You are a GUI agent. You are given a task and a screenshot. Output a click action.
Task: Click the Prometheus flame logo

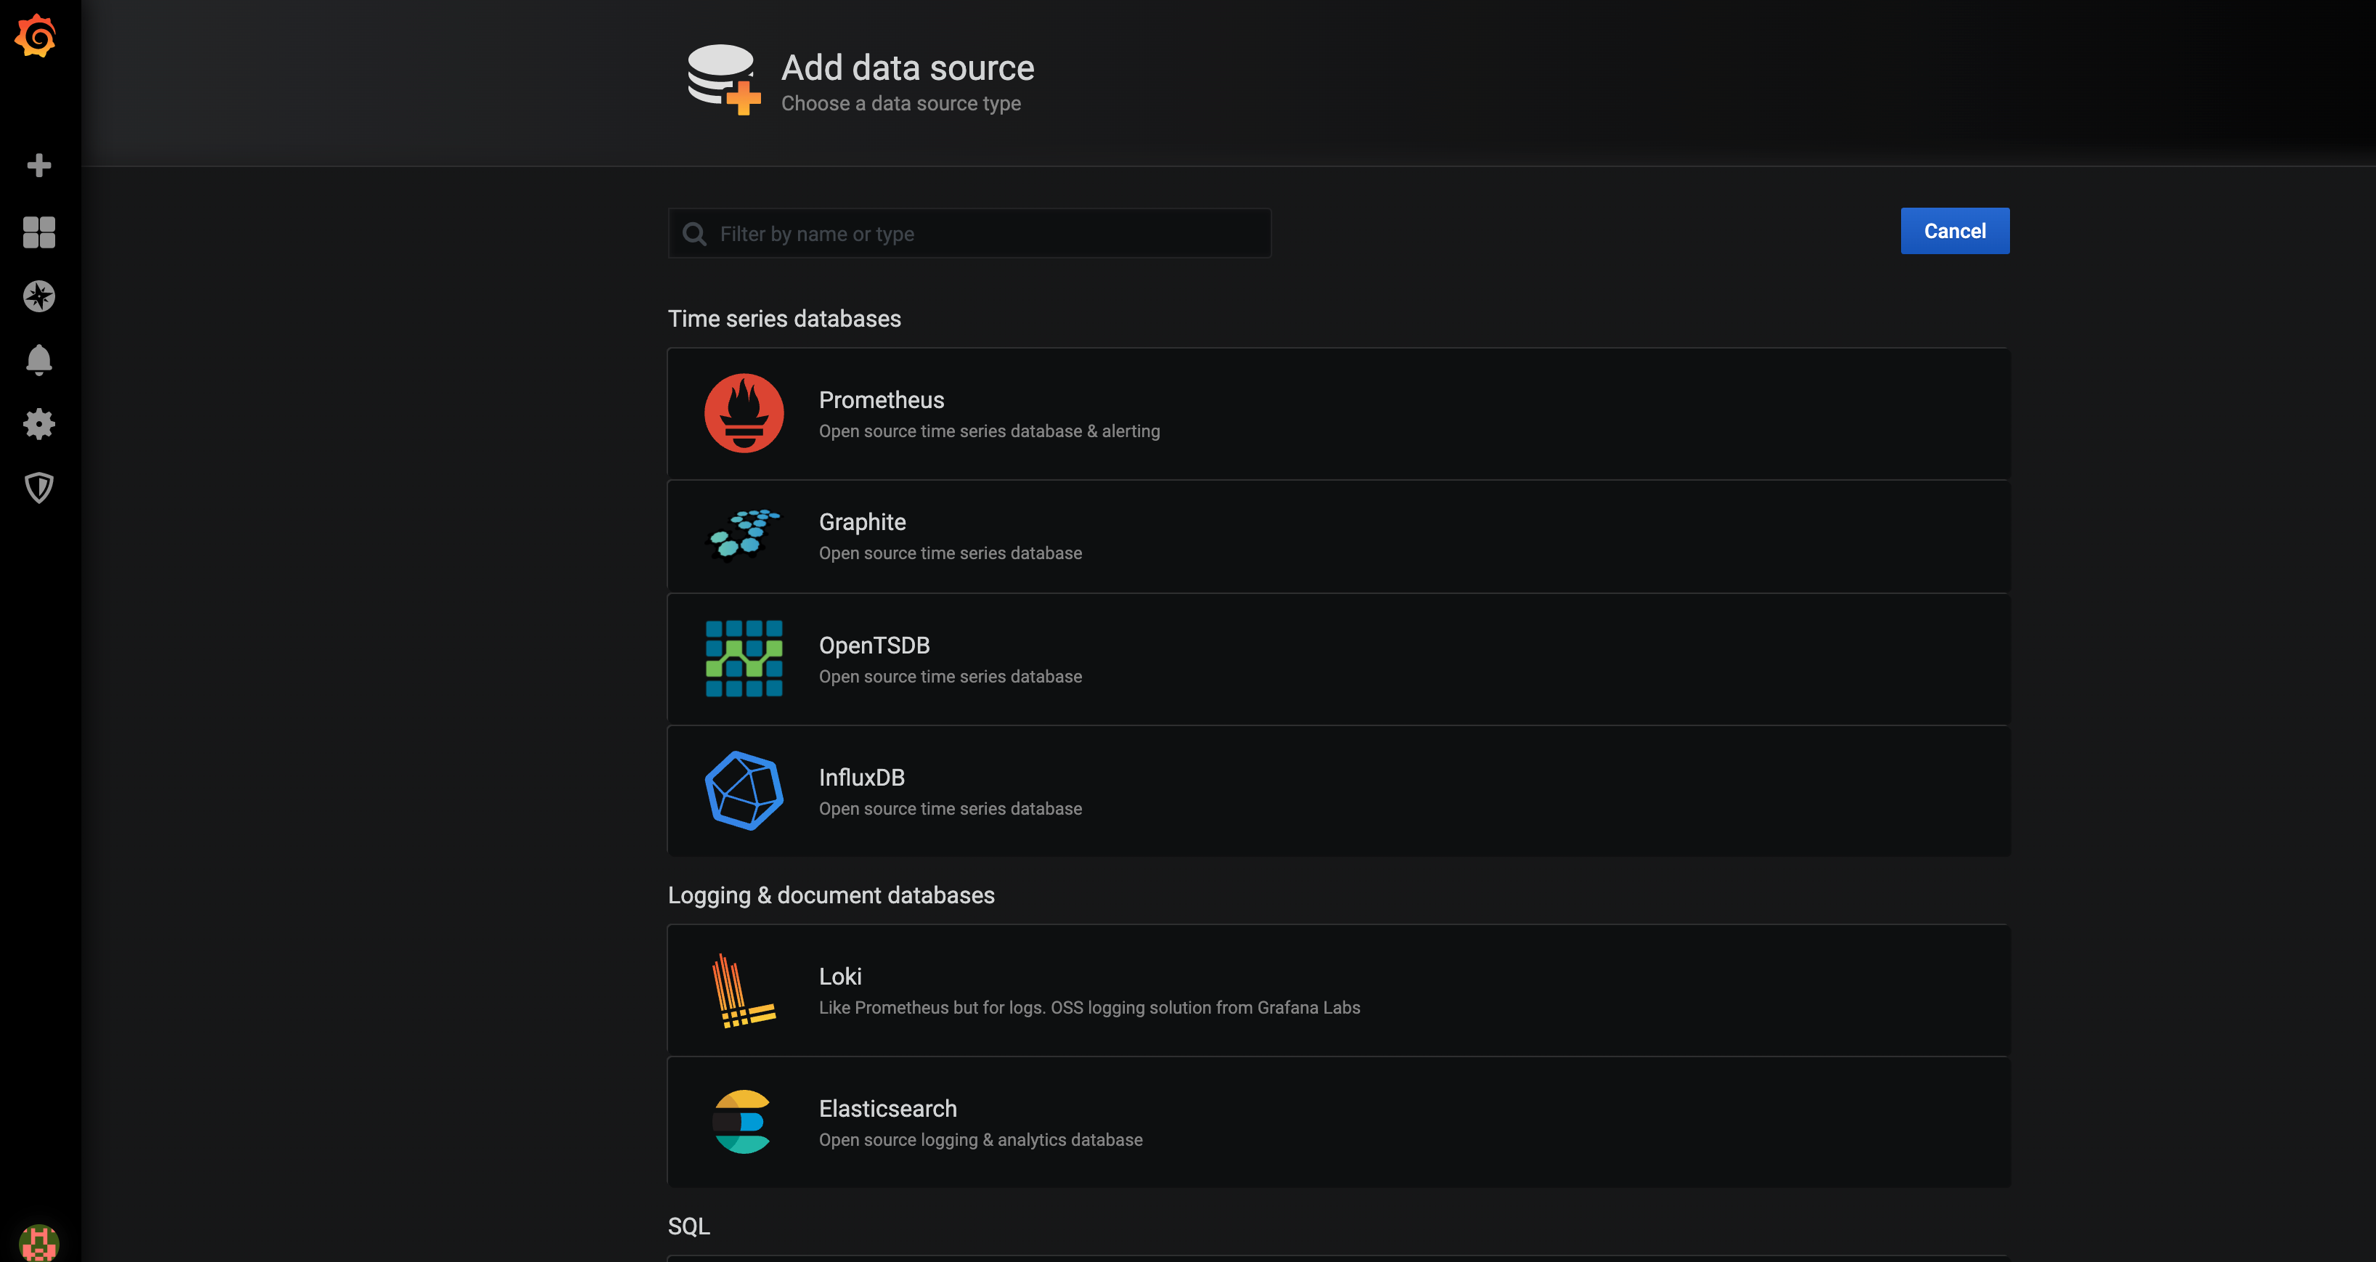pos(744,412)
